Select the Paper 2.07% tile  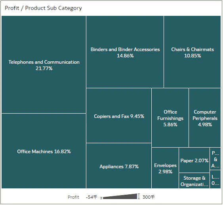[194, 160]
